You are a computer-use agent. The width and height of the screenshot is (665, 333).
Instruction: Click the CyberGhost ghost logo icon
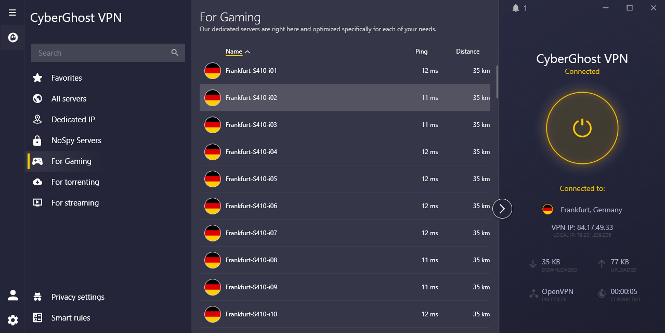[x=12, y=37]
